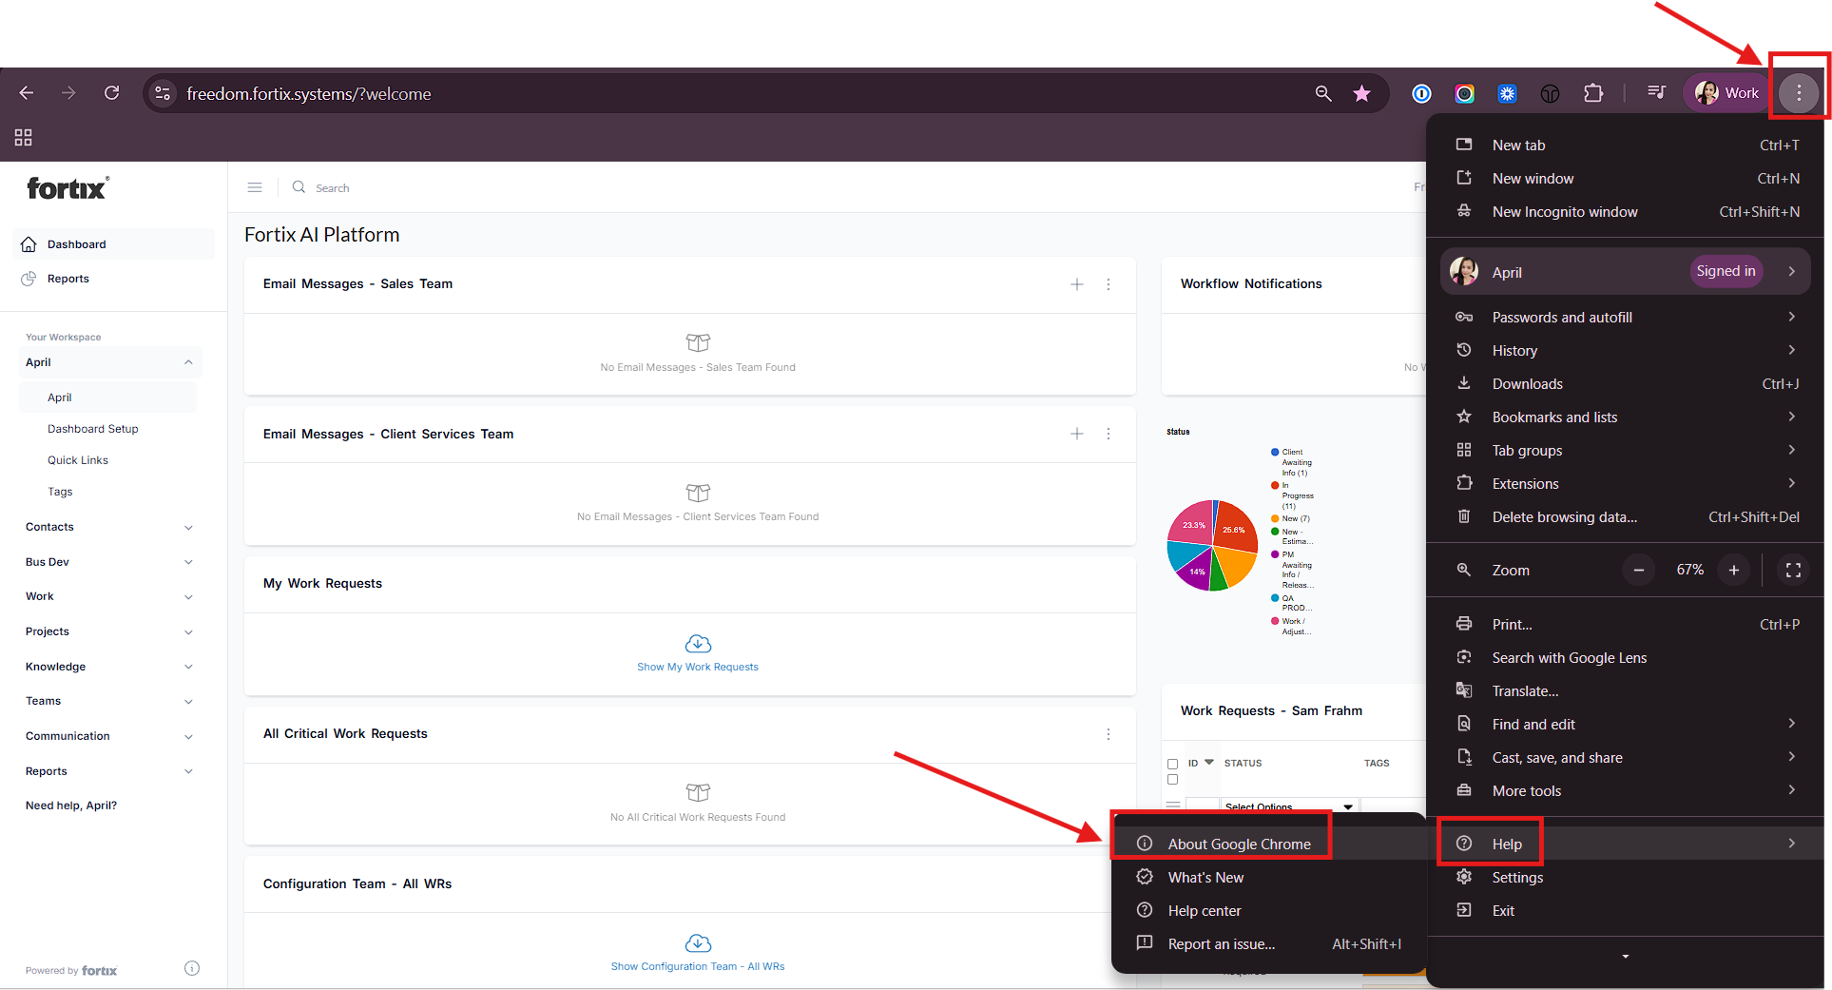
Task: Choose New Incognito window menu item
Action: 1564,212
